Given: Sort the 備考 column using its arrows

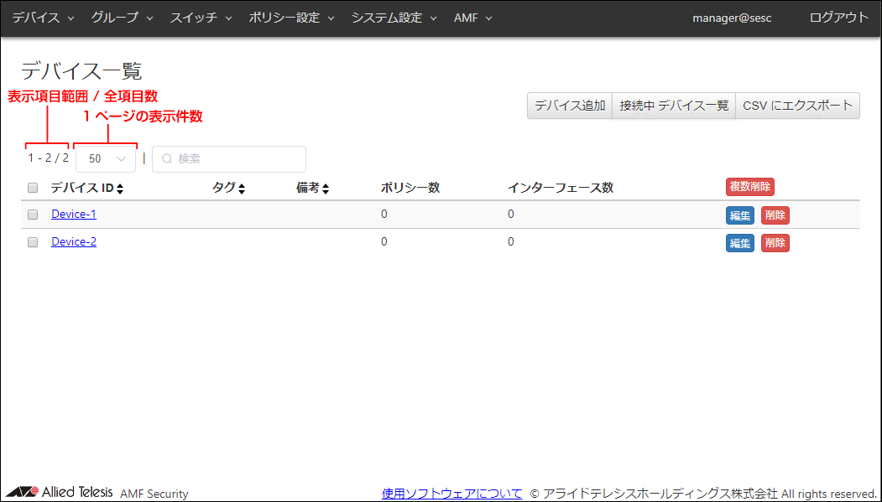Looking at the screenshot, I should tap(325, 189).
